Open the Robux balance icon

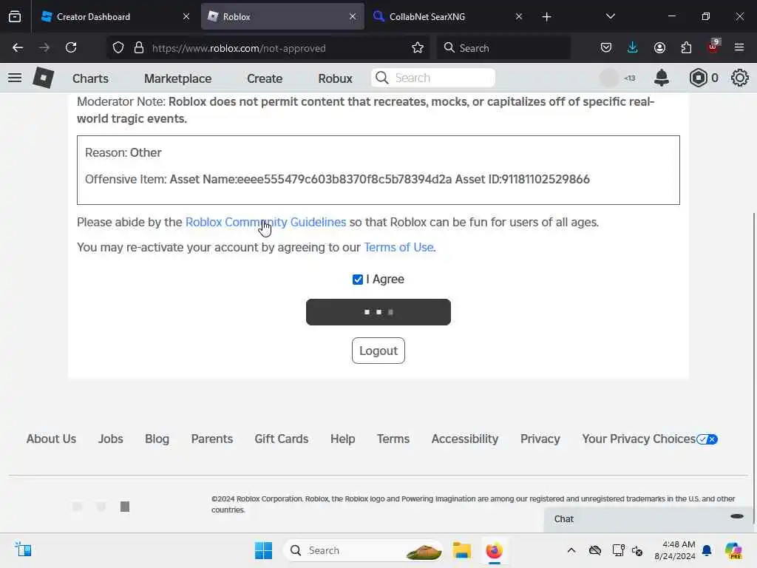[x=698, y=78]
